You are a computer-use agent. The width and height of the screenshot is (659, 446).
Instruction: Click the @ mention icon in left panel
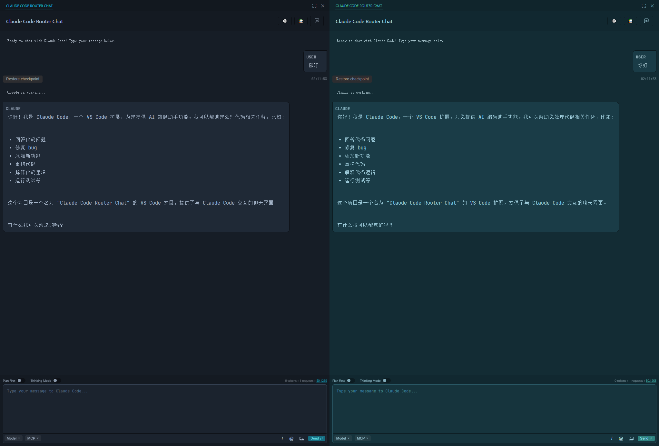pyautogui.click(x=291, y=438)
